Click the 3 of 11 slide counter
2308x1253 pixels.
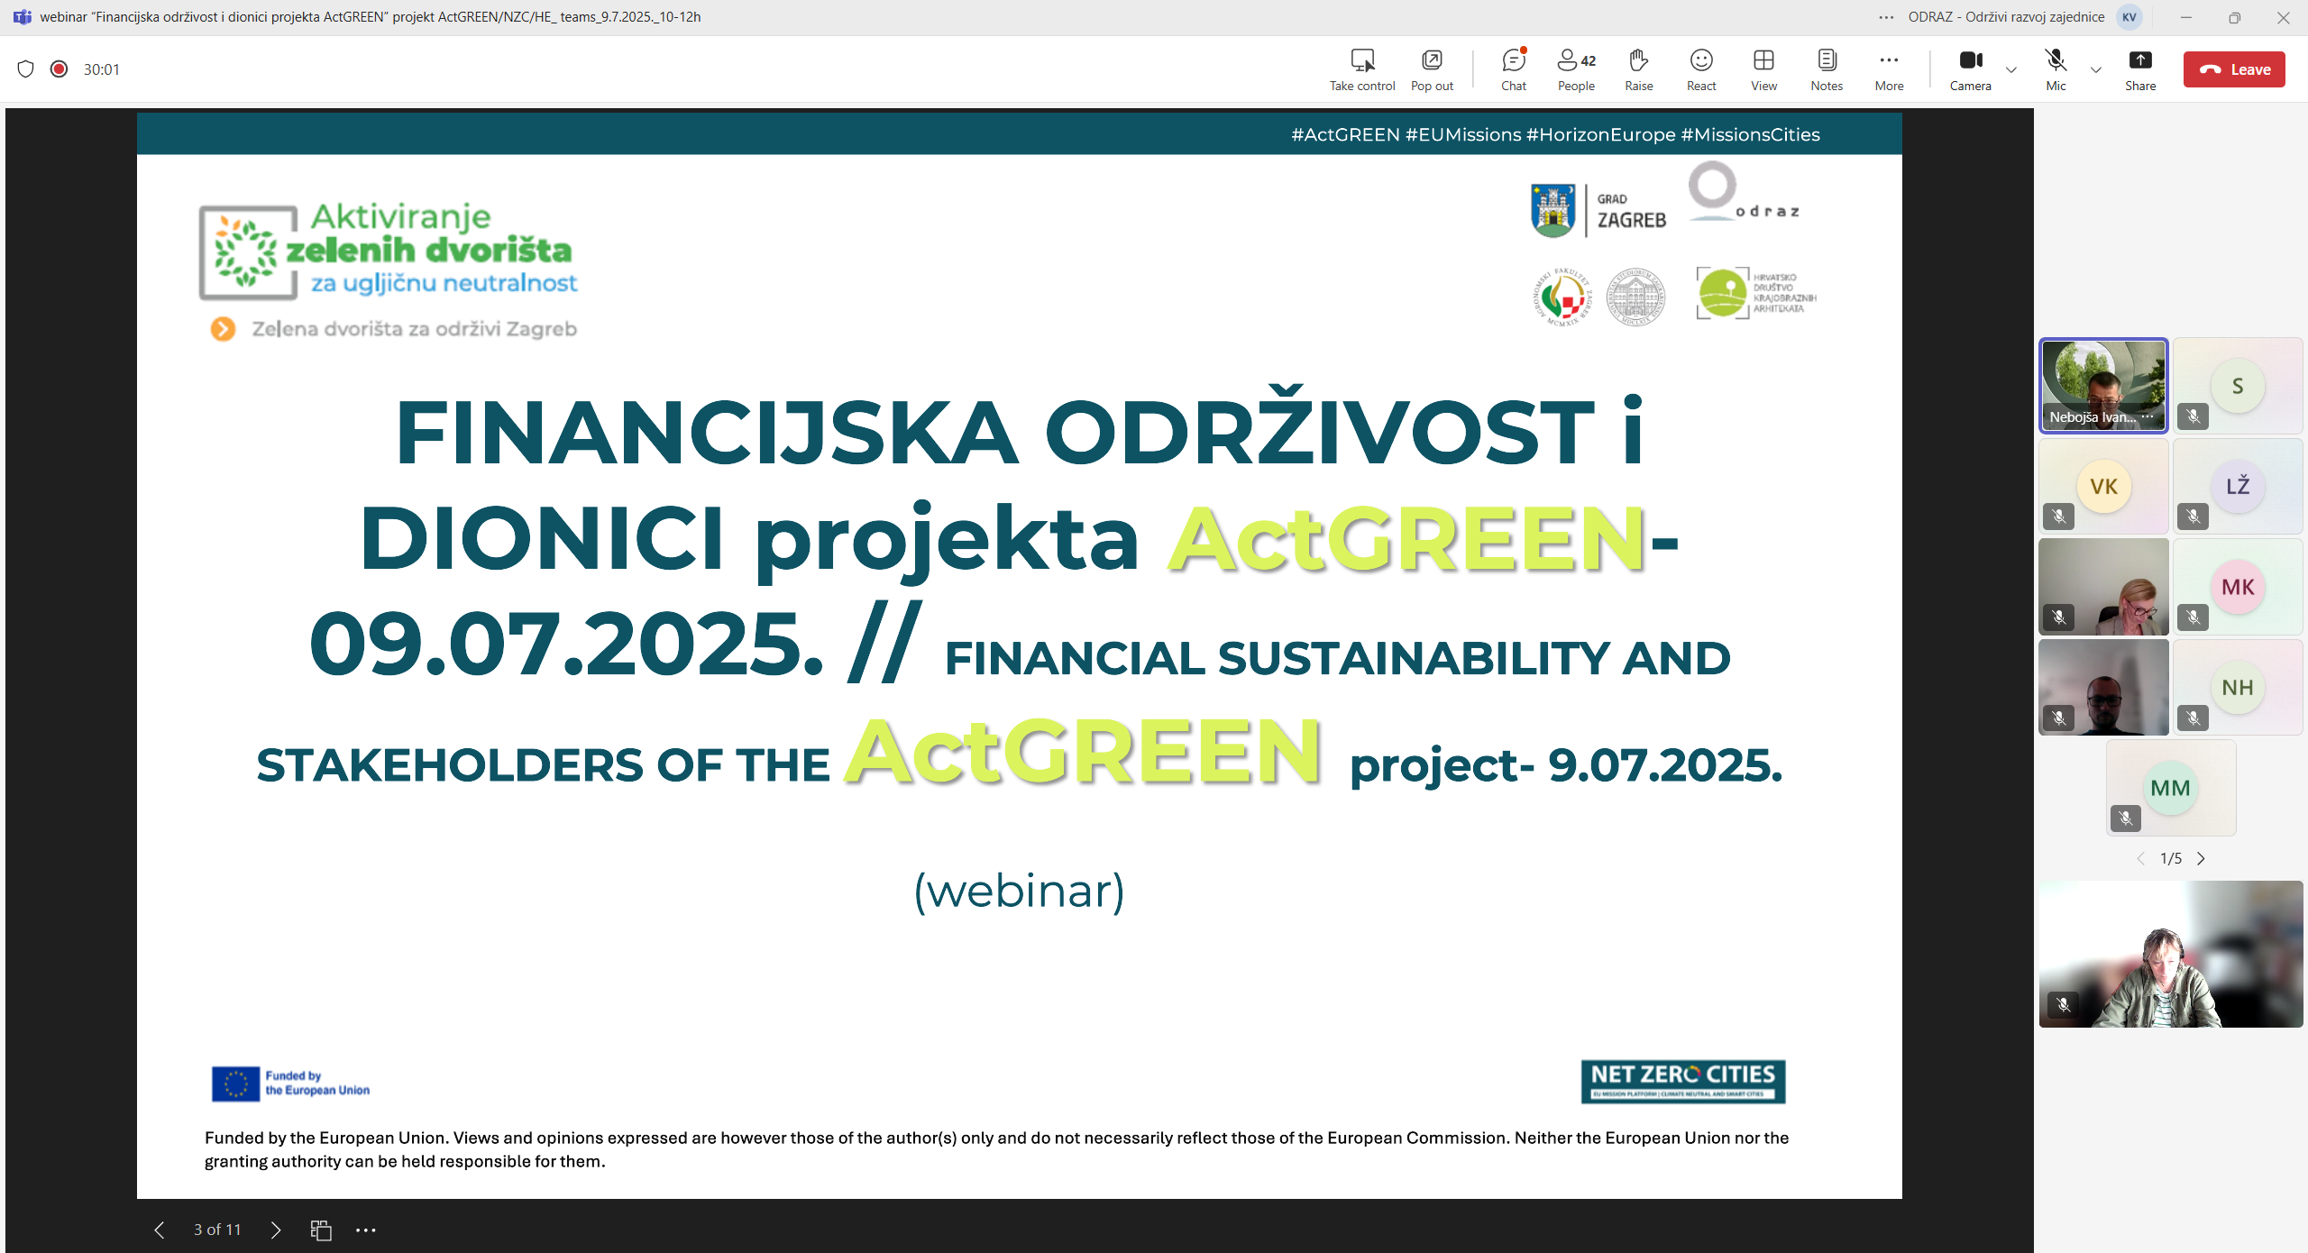tap(217, 1230)
